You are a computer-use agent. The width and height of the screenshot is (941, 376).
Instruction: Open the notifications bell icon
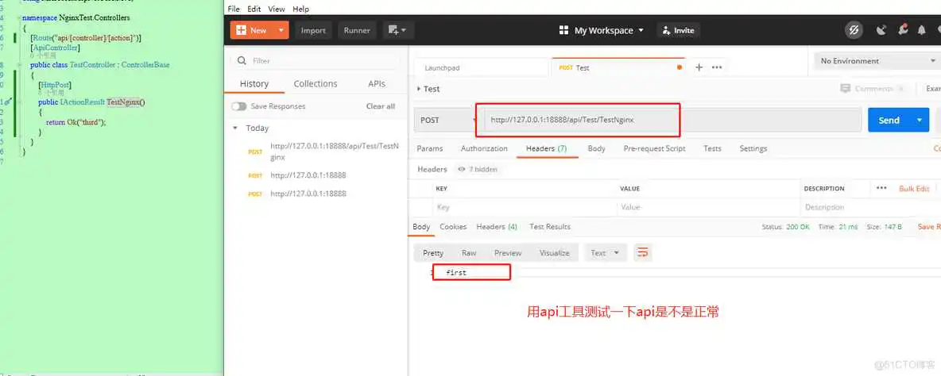tap(922, 30)
